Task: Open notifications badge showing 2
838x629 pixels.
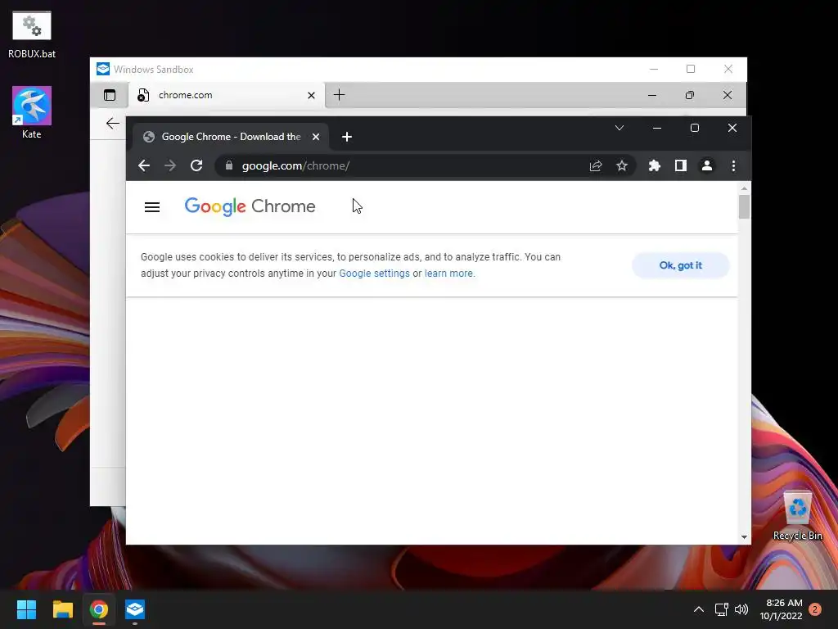Action: (x=815, y=609)
